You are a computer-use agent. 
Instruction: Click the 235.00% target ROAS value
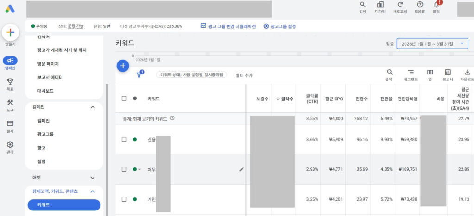[174, 26]
